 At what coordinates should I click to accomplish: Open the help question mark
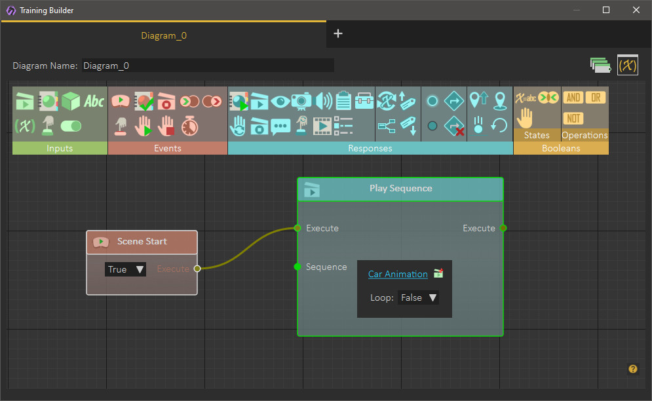pos(633,369)
